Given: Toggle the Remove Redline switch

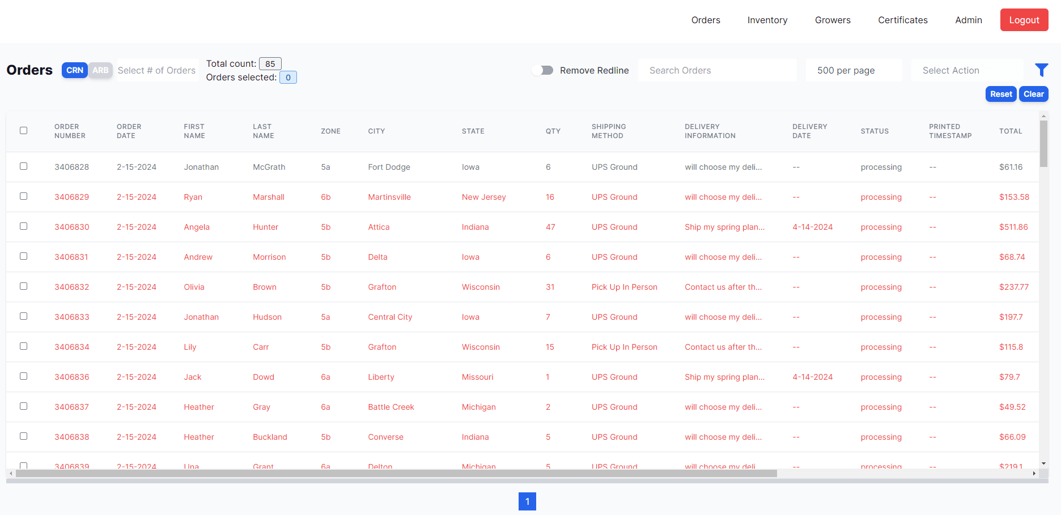Looking at the screenshot, I should [543, 70].
